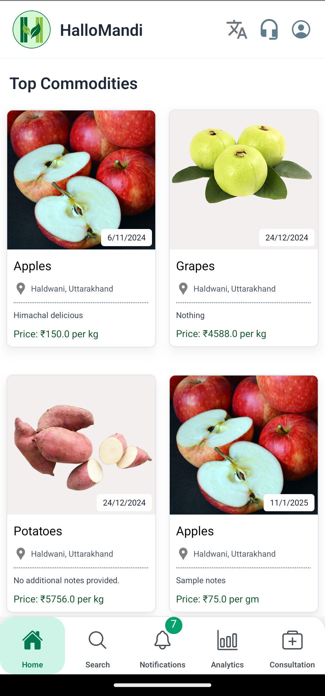The height and width of the screenshot is (696, 325).
Task: Go to the Home tab
Action: (x=32, y=646)
